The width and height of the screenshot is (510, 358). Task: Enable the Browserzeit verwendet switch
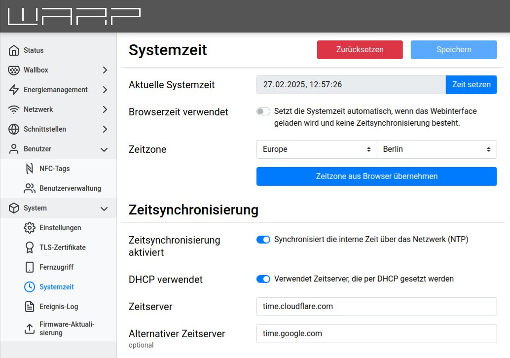tap(263, 112)
